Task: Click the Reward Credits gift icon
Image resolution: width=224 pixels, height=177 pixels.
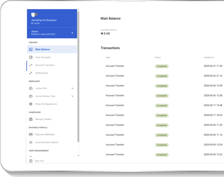Action: click(x=31, y=119)
